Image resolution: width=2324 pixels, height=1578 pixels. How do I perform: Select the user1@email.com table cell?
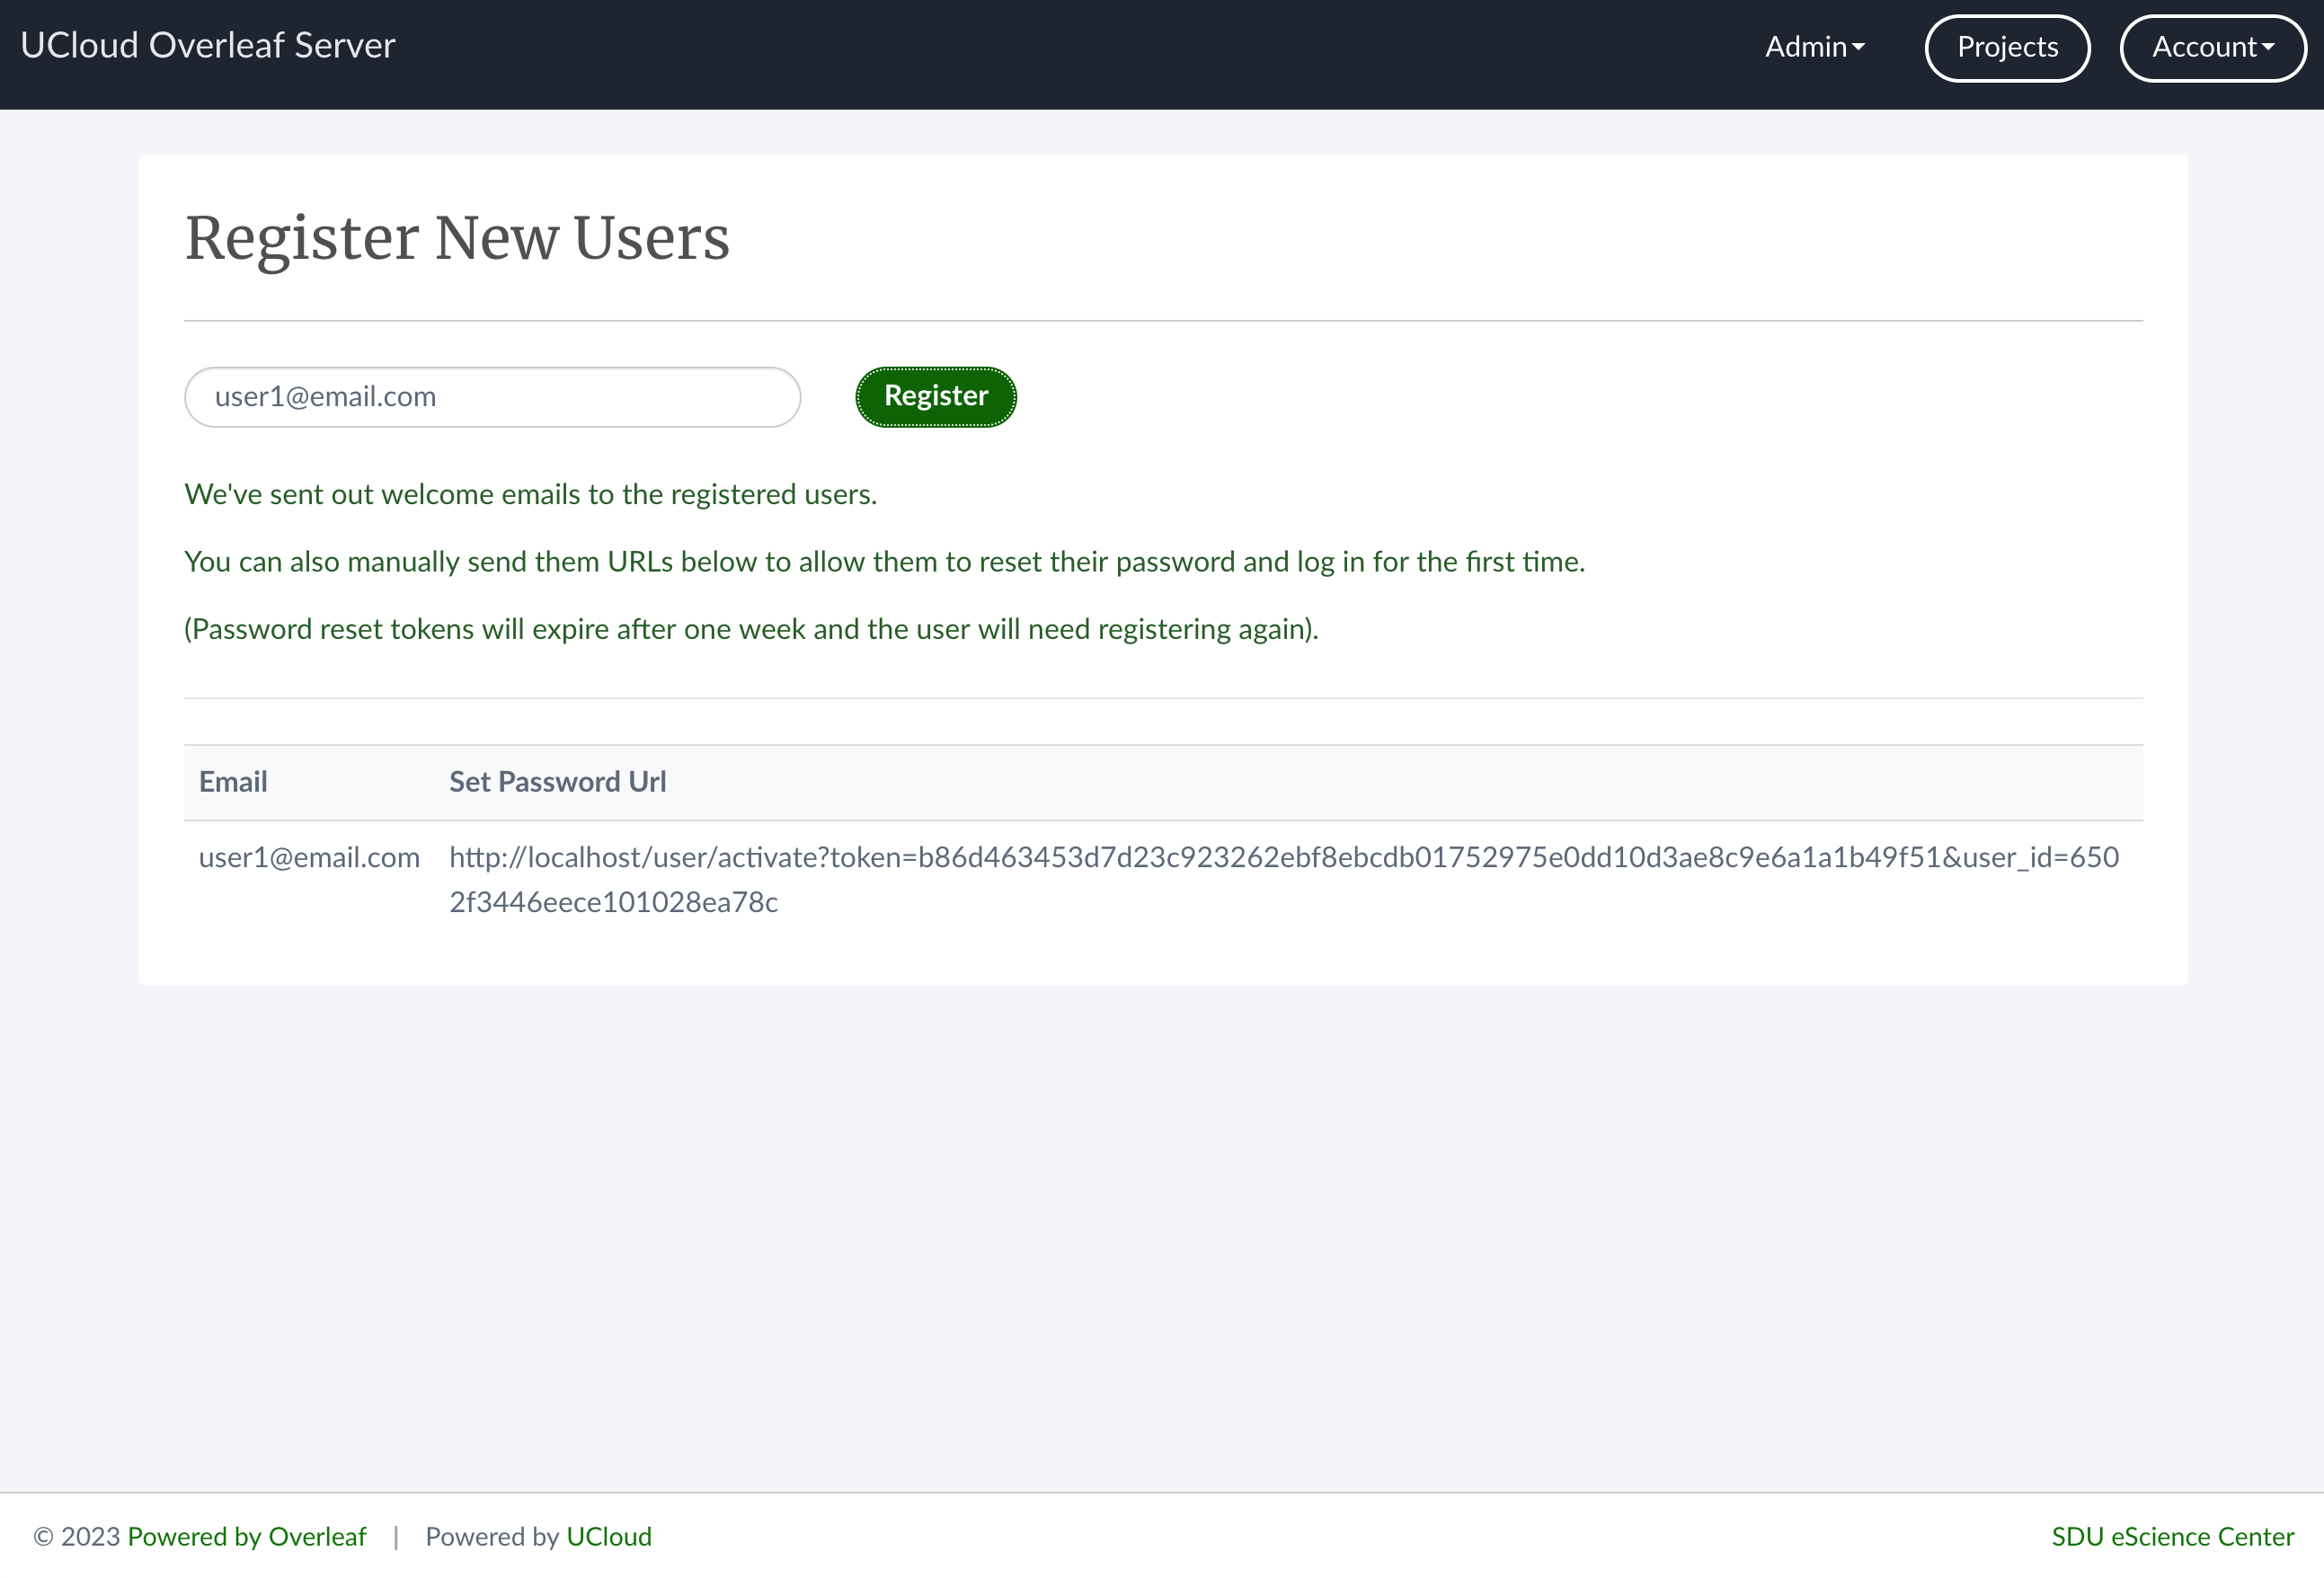(x=309, y=857)
